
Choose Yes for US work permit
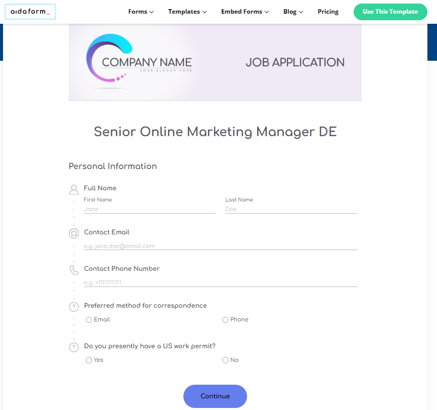pyautogui.click(x=89, y=360)
